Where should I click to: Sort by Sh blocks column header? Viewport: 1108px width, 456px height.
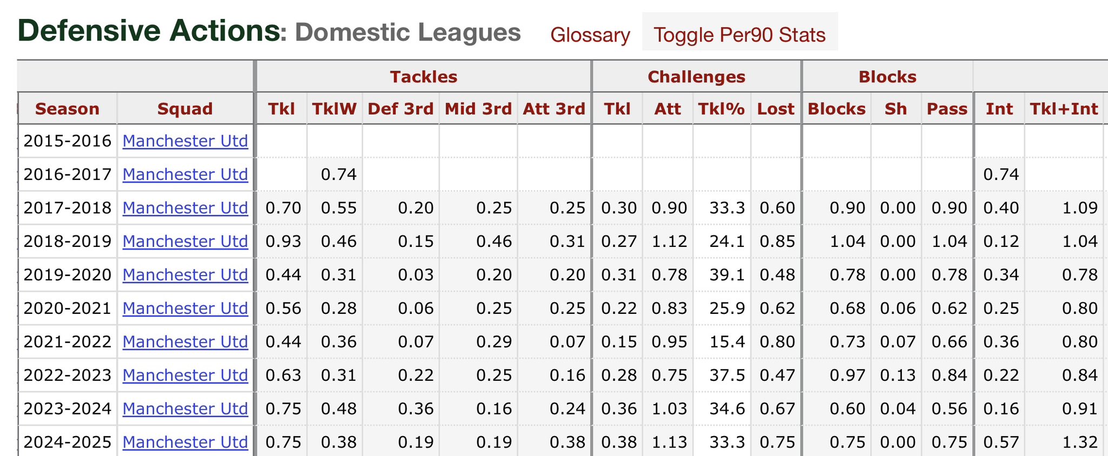pos(896,109)
